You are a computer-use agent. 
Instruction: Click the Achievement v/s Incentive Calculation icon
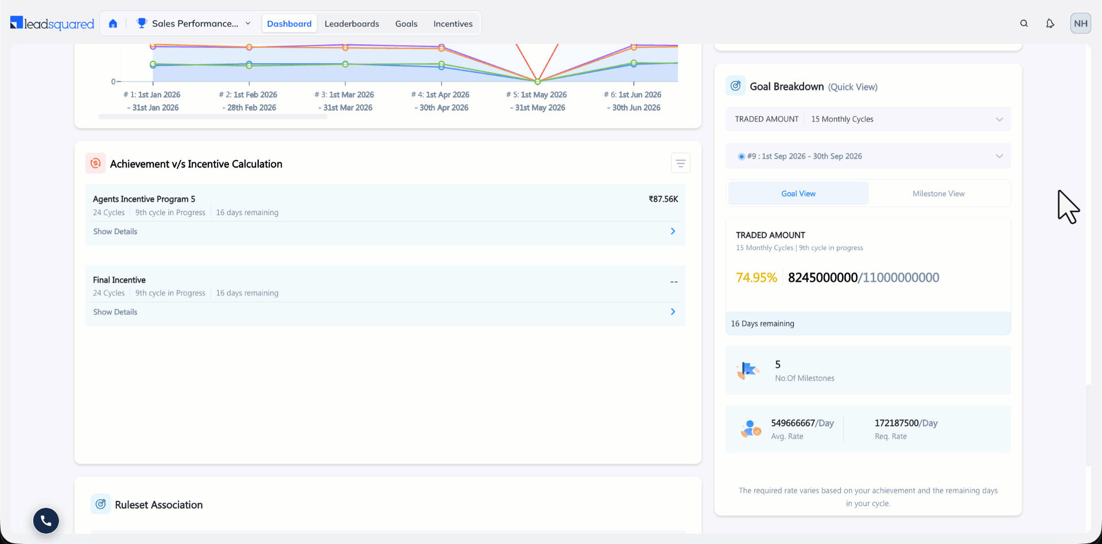[95, 164]
